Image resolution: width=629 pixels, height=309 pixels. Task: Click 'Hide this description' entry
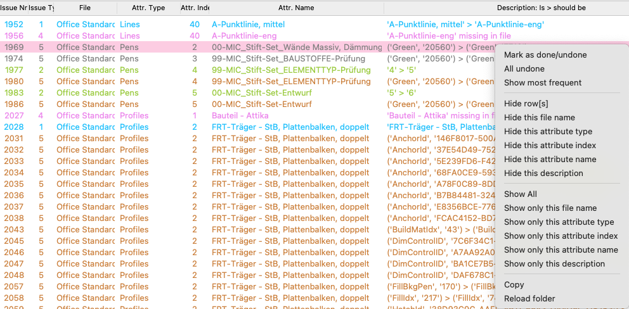click(543, 173)
